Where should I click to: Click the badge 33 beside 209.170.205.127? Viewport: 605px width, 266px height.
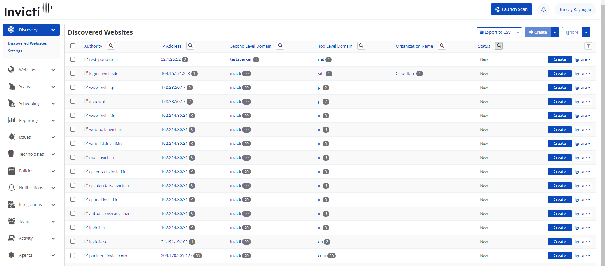tap(198, 256)
